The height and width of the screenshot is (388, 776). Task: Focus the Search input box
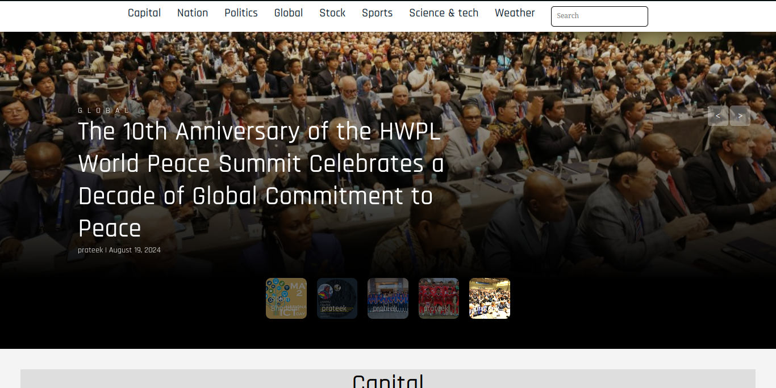(x=599, y=16)
